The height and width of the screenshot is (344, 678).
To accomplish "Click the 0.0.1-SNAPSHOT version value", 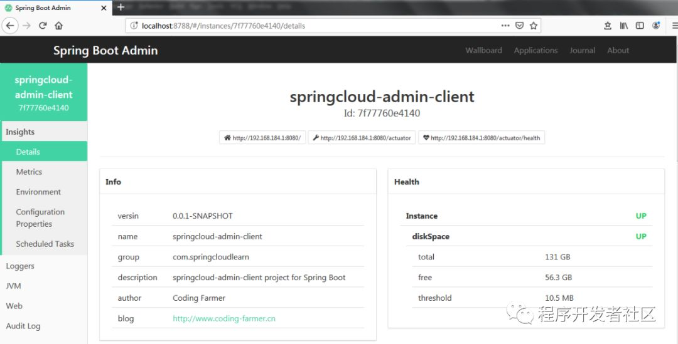I will (x=203, y=216).
